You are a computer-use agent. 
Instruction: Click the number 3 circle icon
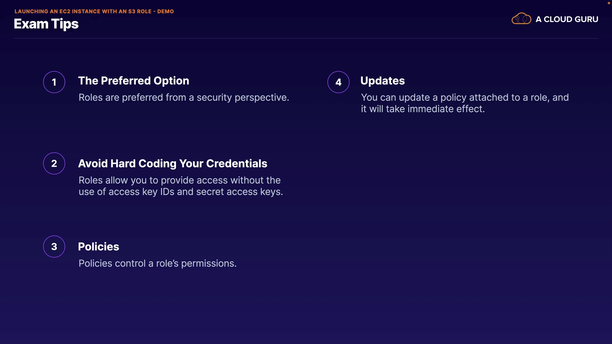pos(54,247)
